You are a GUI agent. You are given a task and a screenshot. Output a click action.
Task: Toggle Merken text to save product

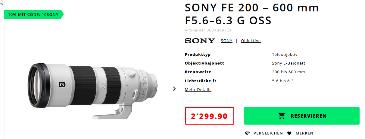point(304,133)
